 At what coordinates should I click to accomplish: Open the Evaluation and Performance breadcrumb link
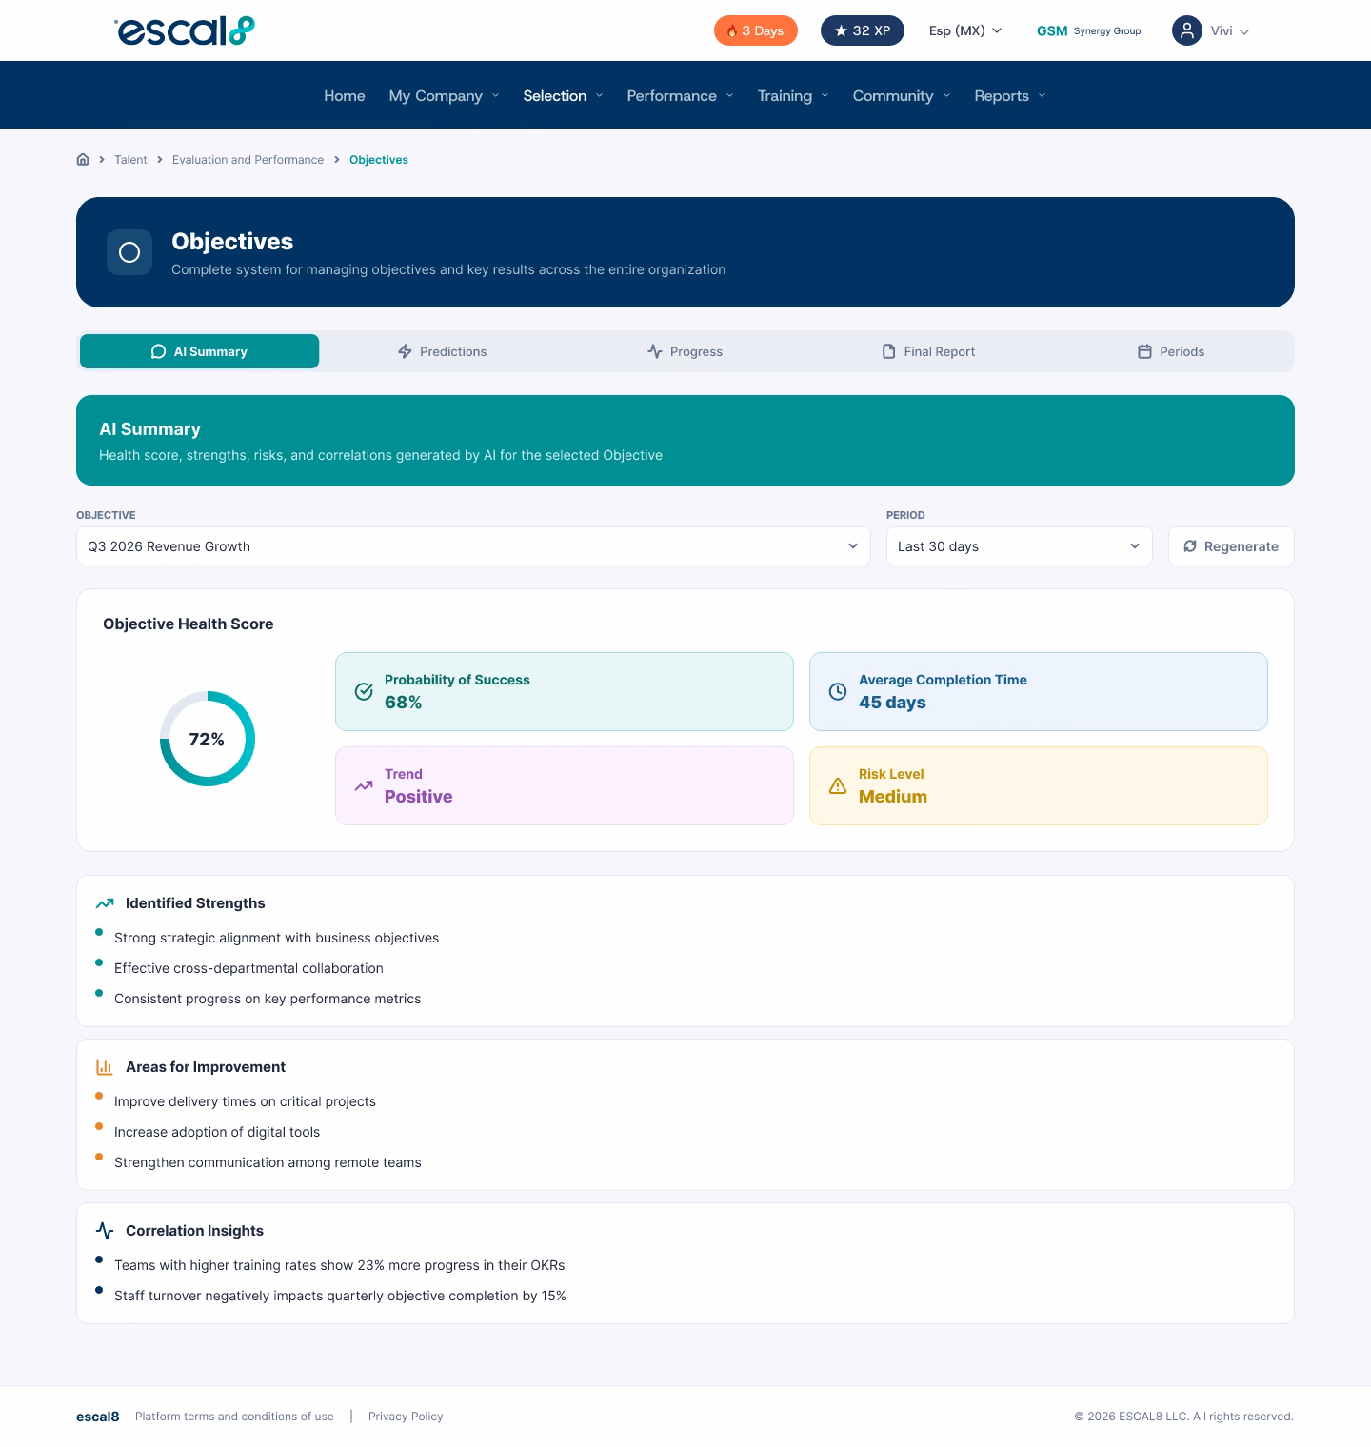[x=248, y=160]
